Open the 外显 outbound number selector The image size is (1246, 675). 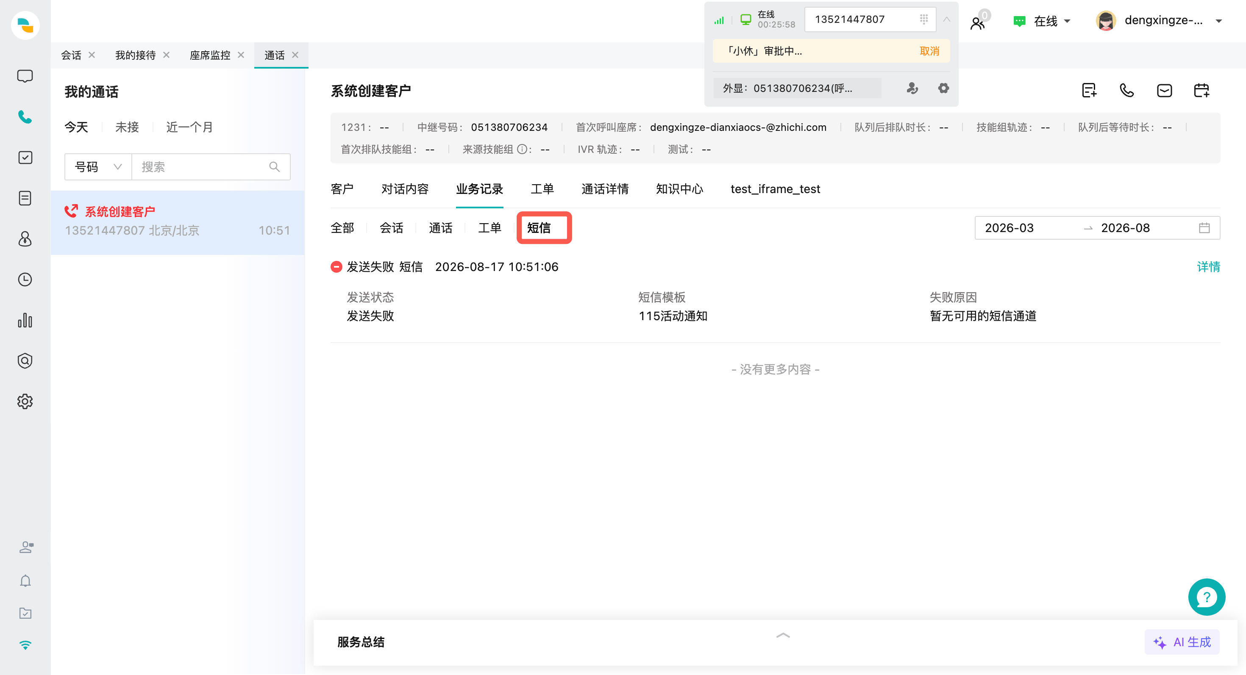tap(797, 89)
